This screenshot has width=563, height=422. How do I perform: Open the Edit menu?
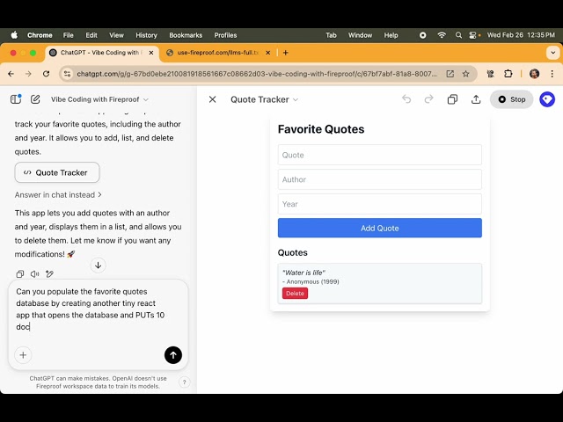point(91,35)
